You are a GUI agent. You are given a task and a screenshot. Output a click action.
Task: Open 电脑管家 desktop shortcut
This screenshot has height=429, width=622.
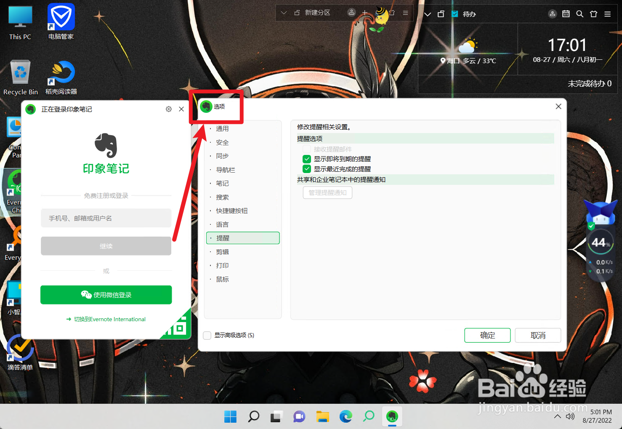(x=61, y=22)
